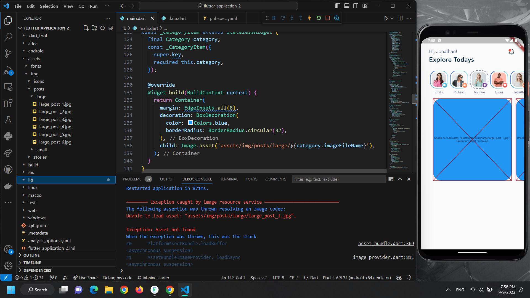Switch to the TERMINAL tab in panel
530x298 pixels.
(x=229, y=179)
